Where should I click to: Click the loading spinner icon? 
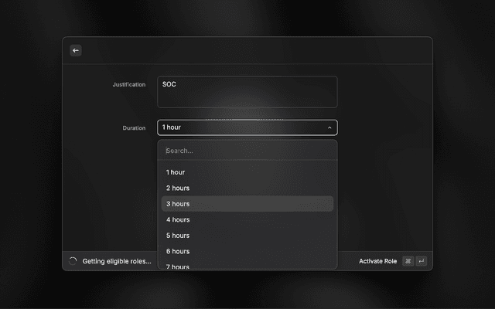tap(73, 261)
